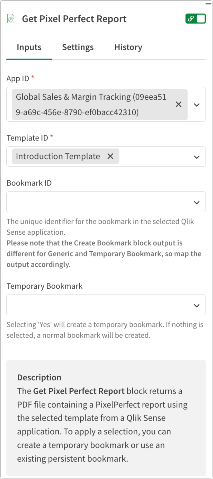Expand the Template ID dropdown

197,157
